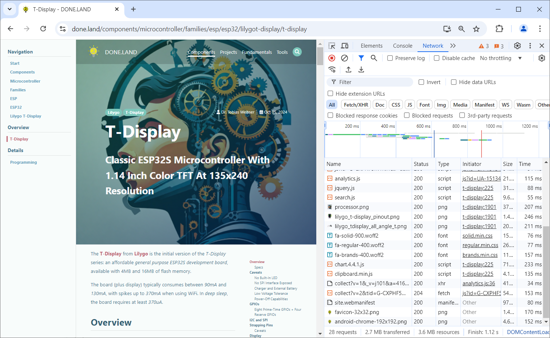Close the DevTools panel
Viewport: 550px width, 338px height.
(x=542, y=46)
